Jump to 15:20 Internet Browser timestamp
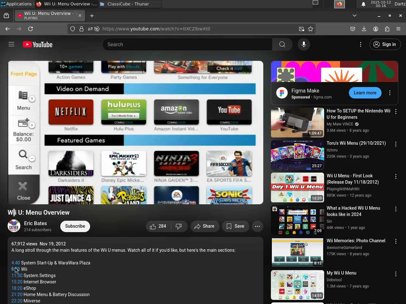406x304 pixels. pos(17,282)
